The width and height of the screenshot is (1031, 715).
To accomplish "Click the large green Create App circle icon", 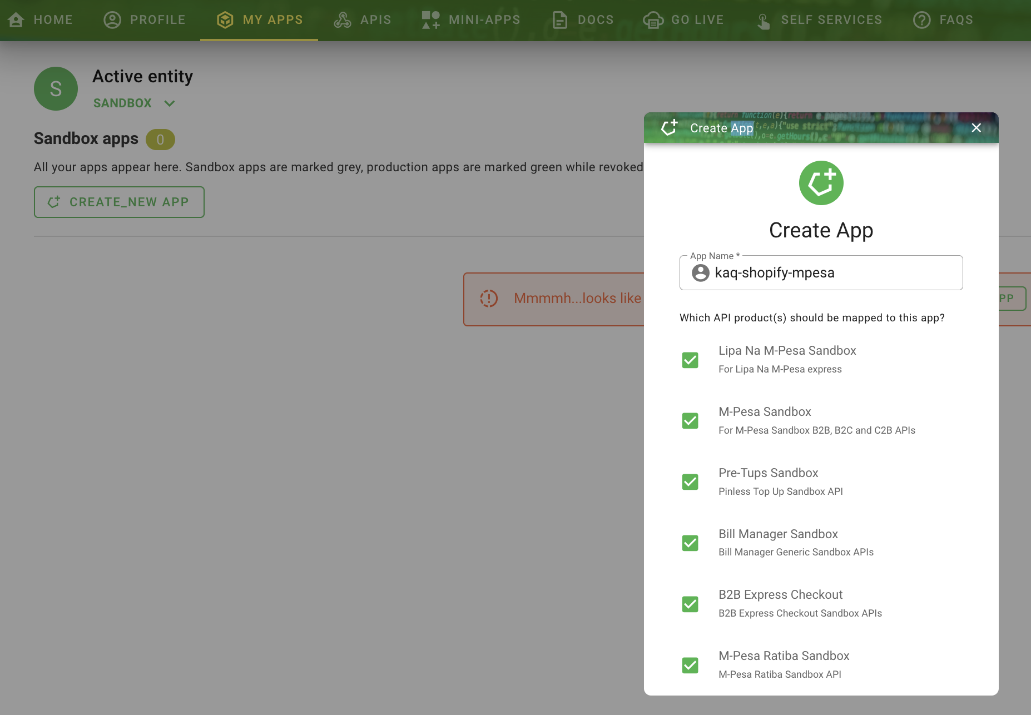I will pyautogui.click(x=821, y=183).
